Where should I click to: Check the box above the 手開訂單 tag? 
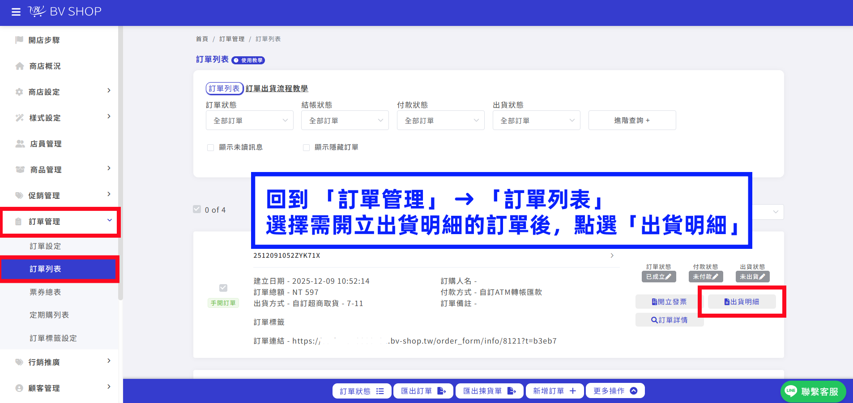click(223, 288)
